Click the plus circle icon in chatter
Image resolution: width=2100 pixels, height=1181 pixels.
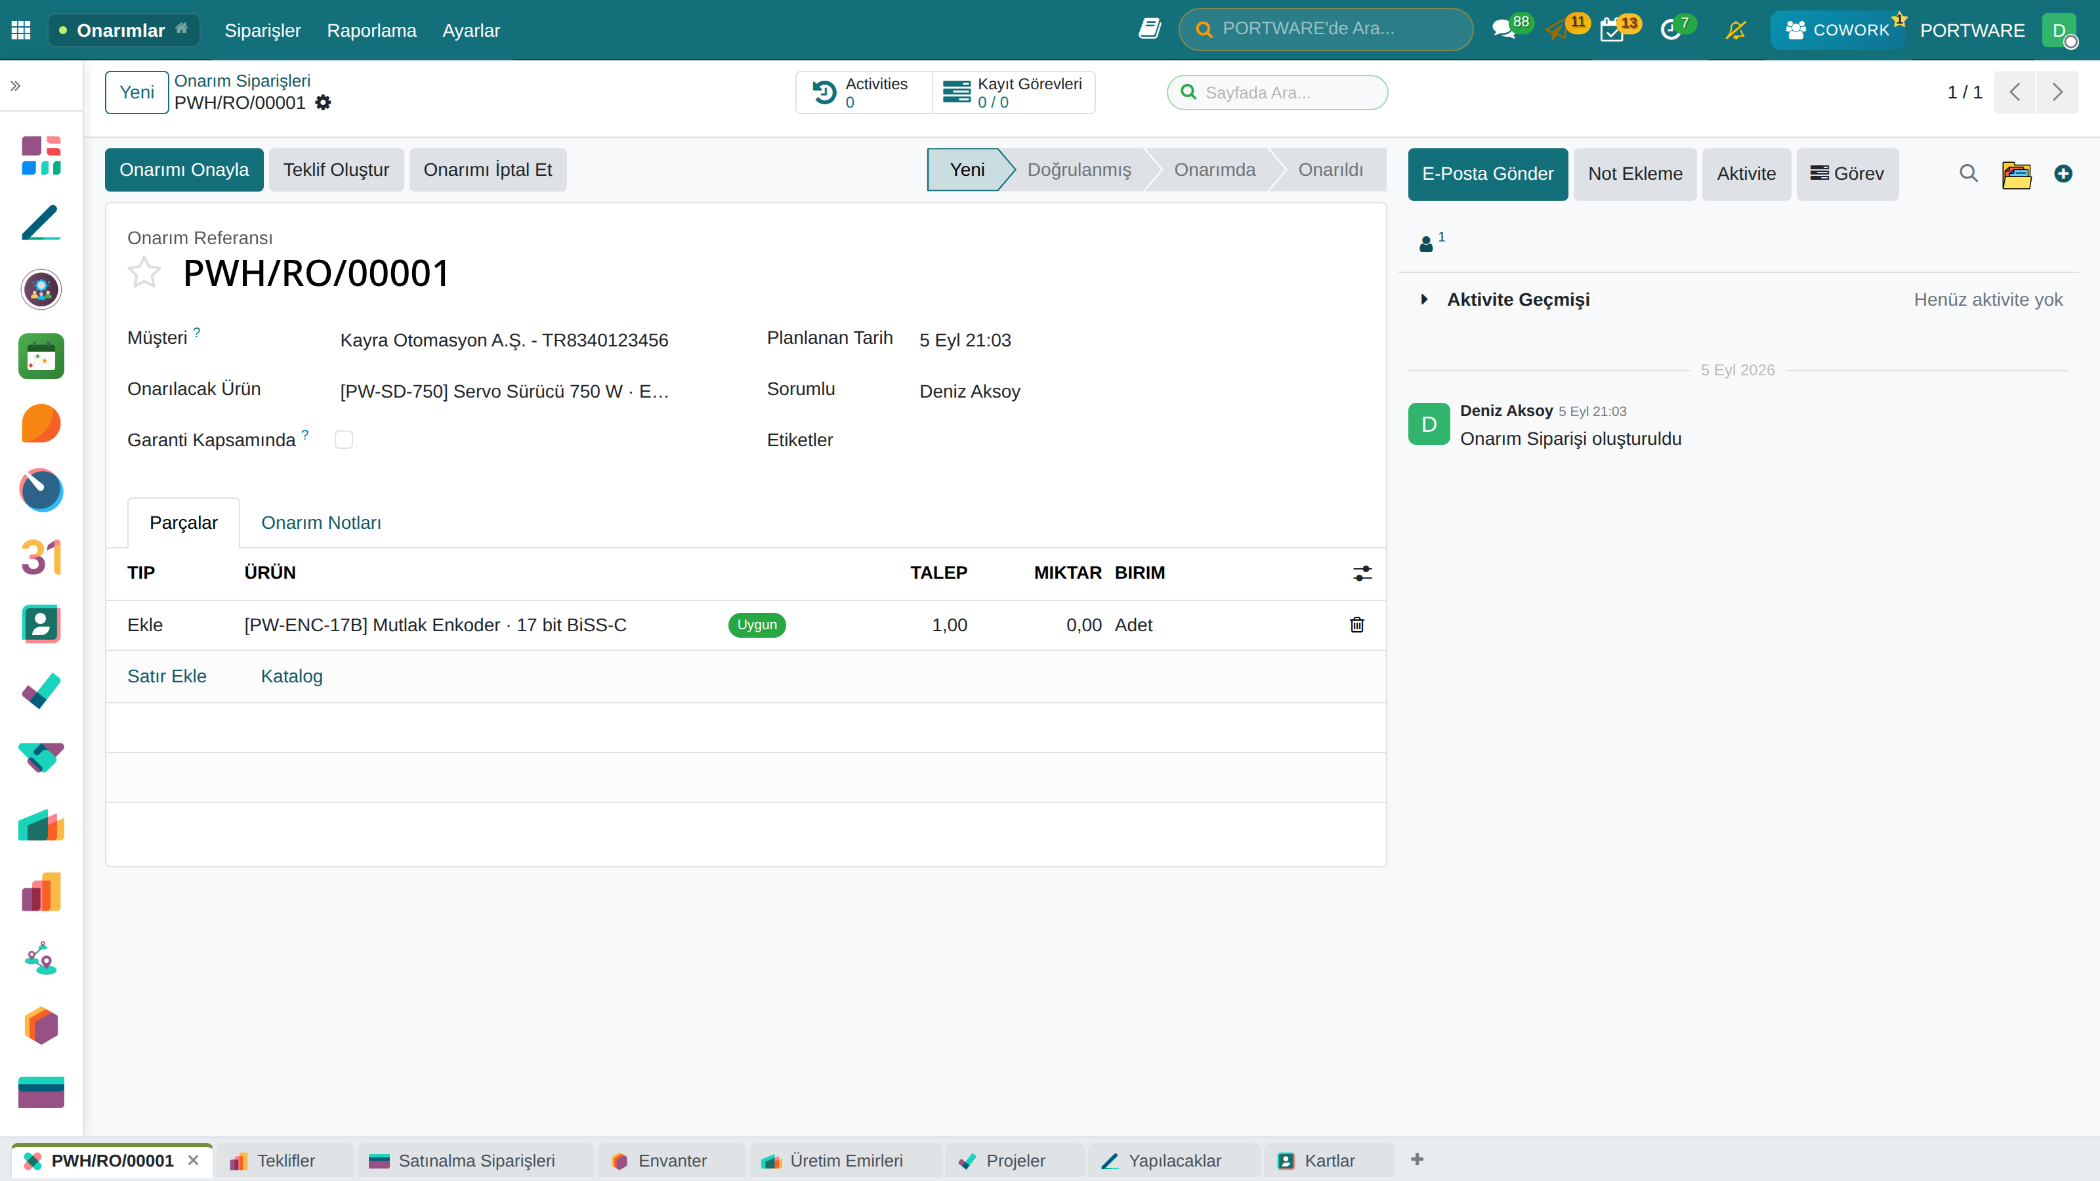(2063, 174)
